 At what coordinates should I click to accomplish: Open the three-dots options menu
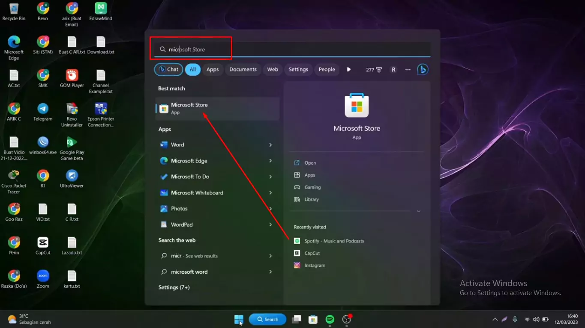click(x=408, y=69)
